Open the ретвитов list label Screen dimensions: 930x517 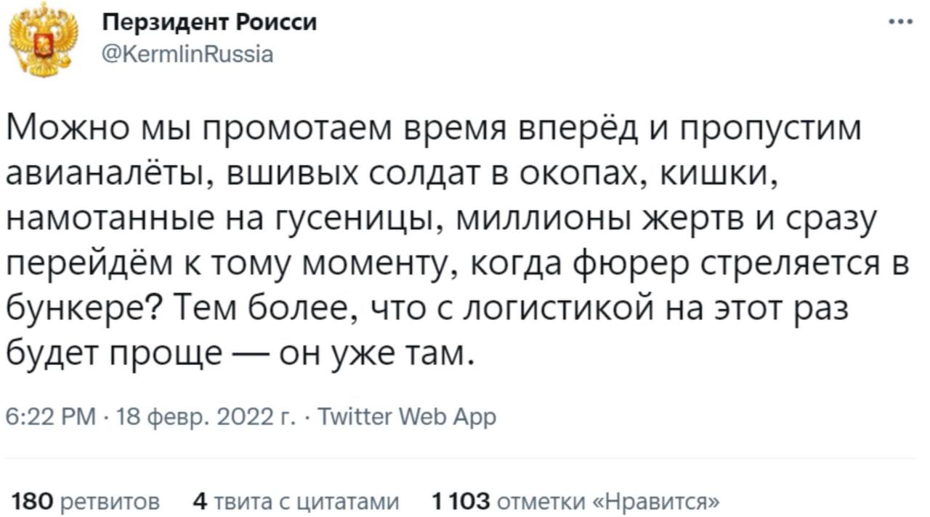point(113,501)
